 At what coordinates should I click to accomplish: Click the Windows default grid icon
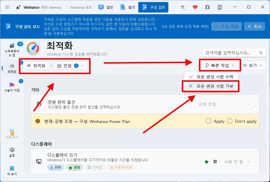coord(215,162)
